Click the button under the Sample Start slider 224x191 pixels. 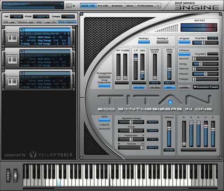tap(155, 87)
